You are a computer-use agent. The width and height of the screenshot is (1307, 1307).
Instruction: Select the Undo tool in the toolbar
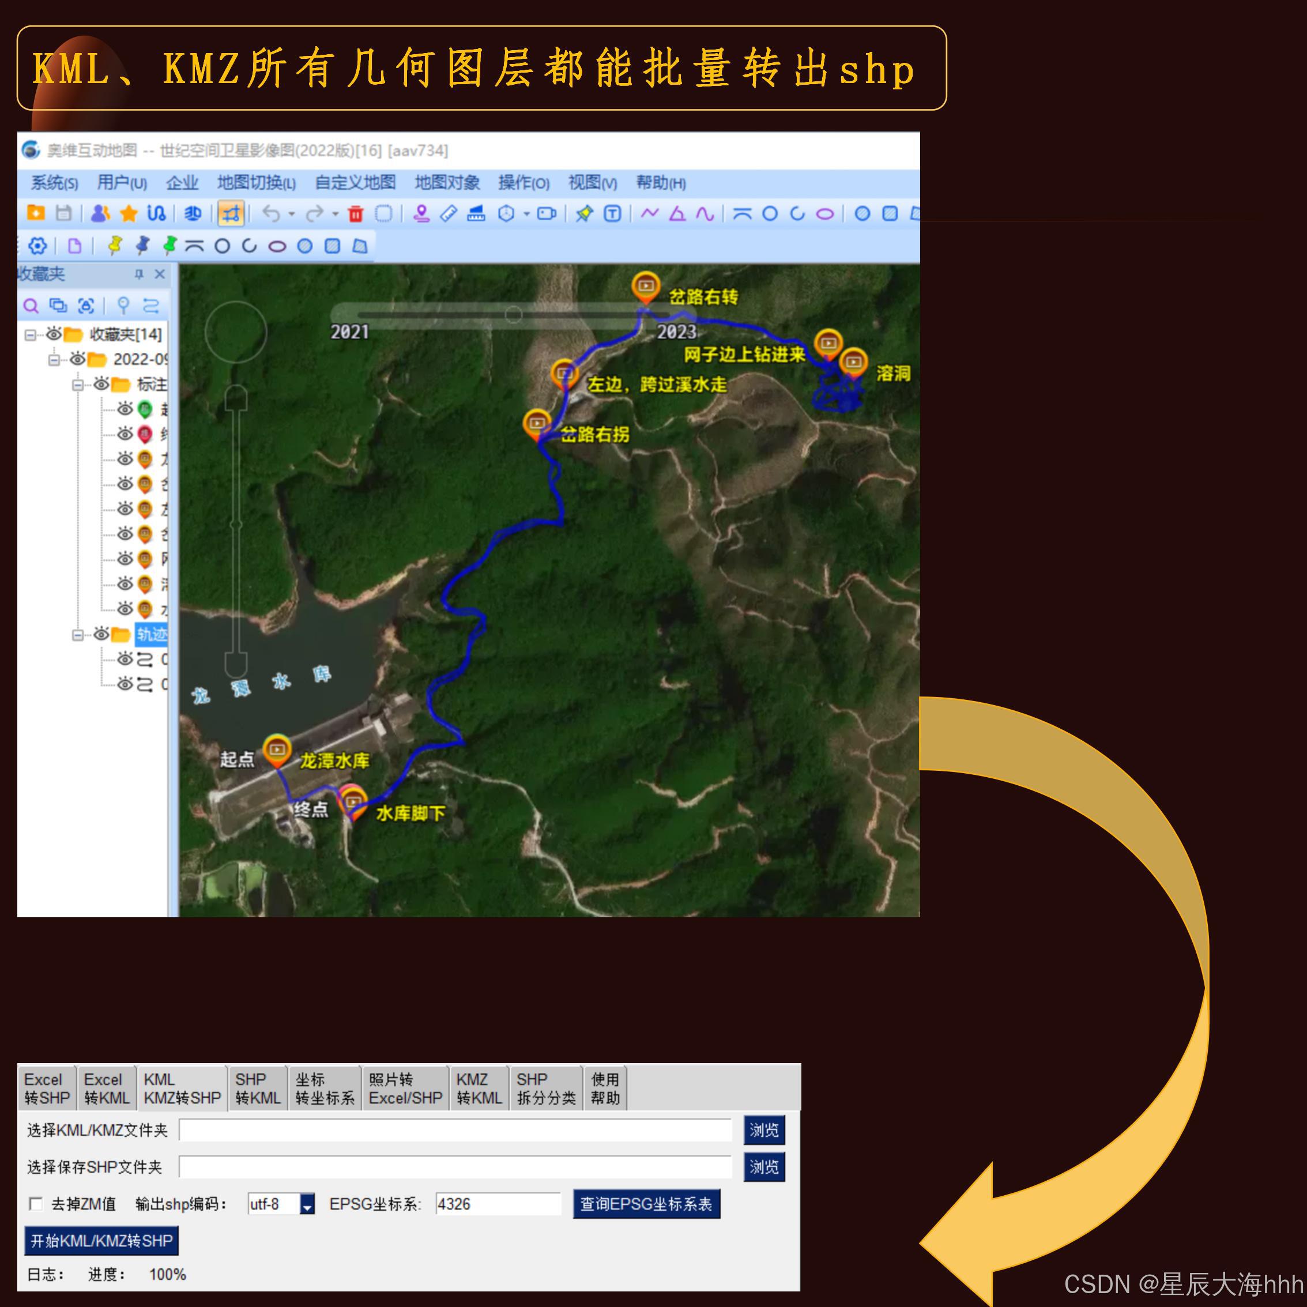coord(272,214)
